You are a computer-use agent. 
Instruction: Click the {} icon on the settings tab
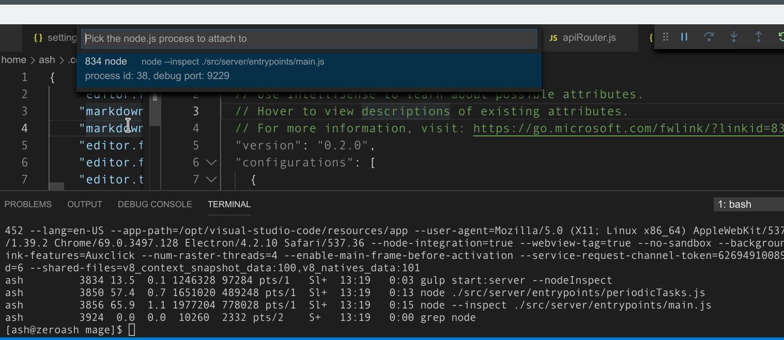(38, 37)
